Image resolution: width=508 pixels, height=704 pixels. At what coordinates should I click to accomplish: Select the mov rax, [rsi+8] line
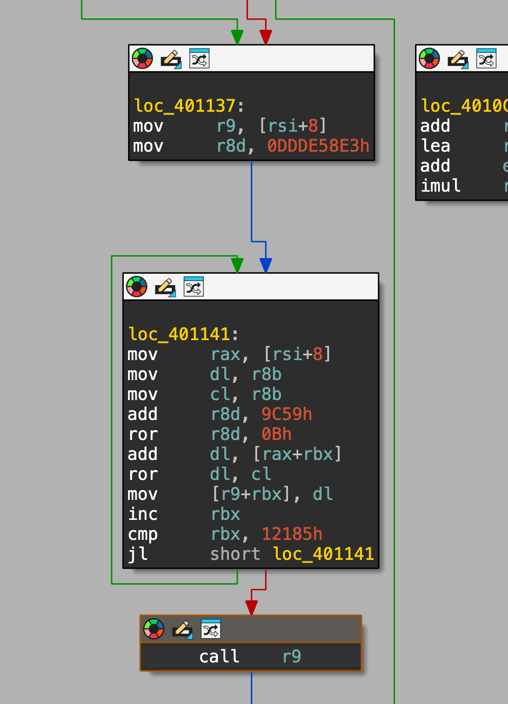click(229, 354)
